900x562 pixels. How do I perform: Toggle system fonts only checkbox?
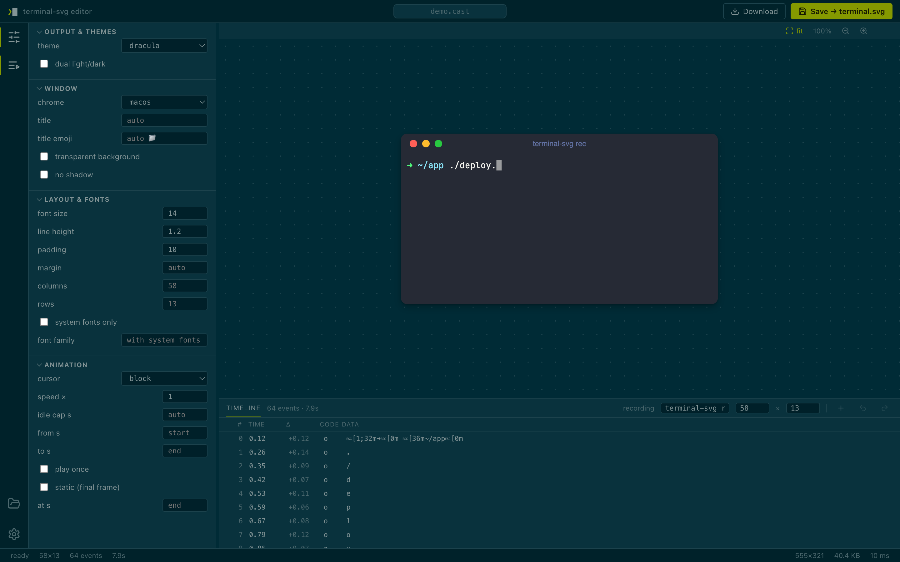[44, 322]
